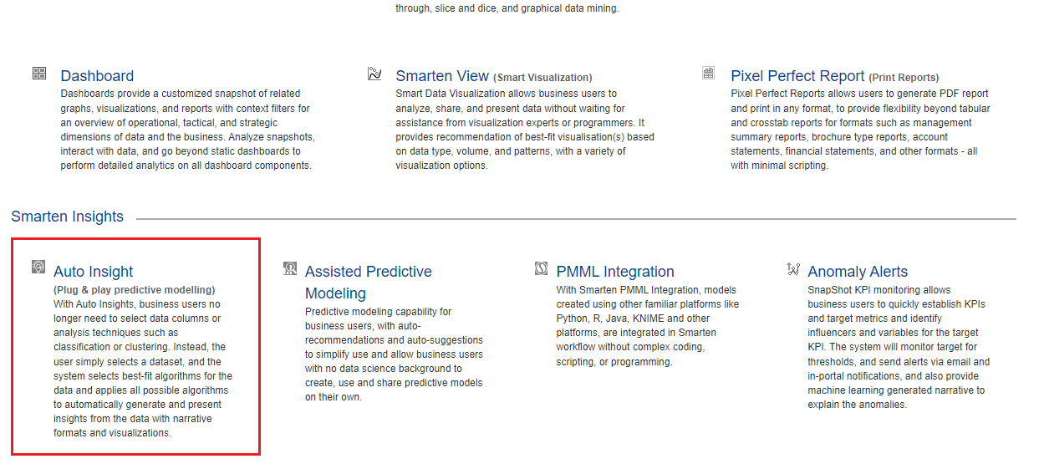The height and width of the screenshot is (469, 1039).
Task: Click the Auto Insight description paragraph
Action: [x=143, y=368]
